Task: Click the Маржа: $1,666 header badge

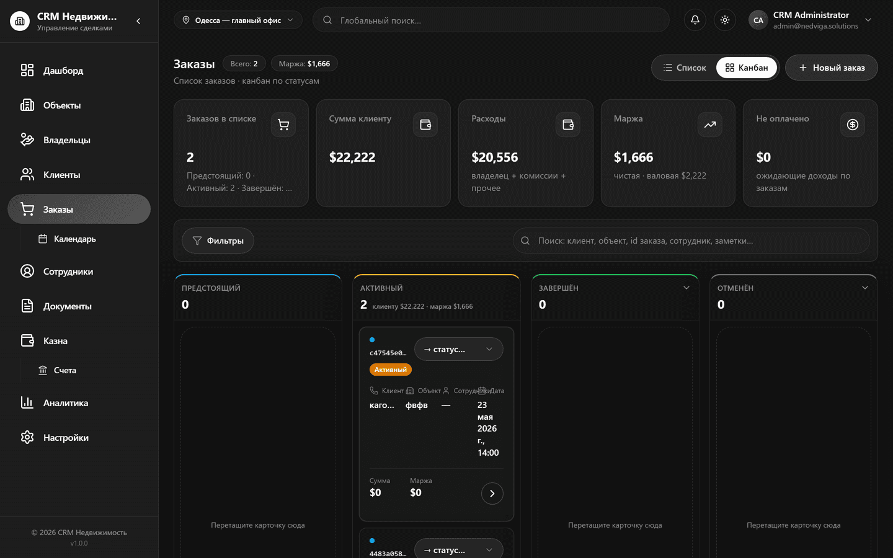Action: 304,64
